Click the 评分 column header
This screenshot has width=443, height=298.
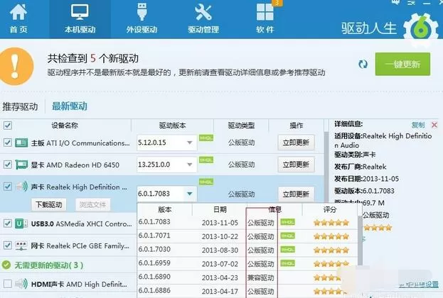330,209
